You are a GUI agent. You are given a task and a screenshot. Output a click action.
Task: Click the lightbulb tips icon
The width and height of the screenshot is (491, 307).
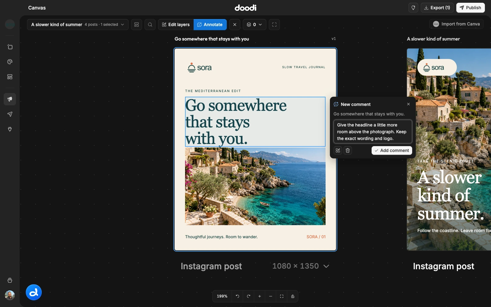click(413, 8)
